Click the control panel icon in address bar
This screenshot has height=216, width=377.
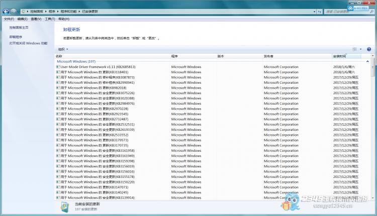click(x=23, y=12)
